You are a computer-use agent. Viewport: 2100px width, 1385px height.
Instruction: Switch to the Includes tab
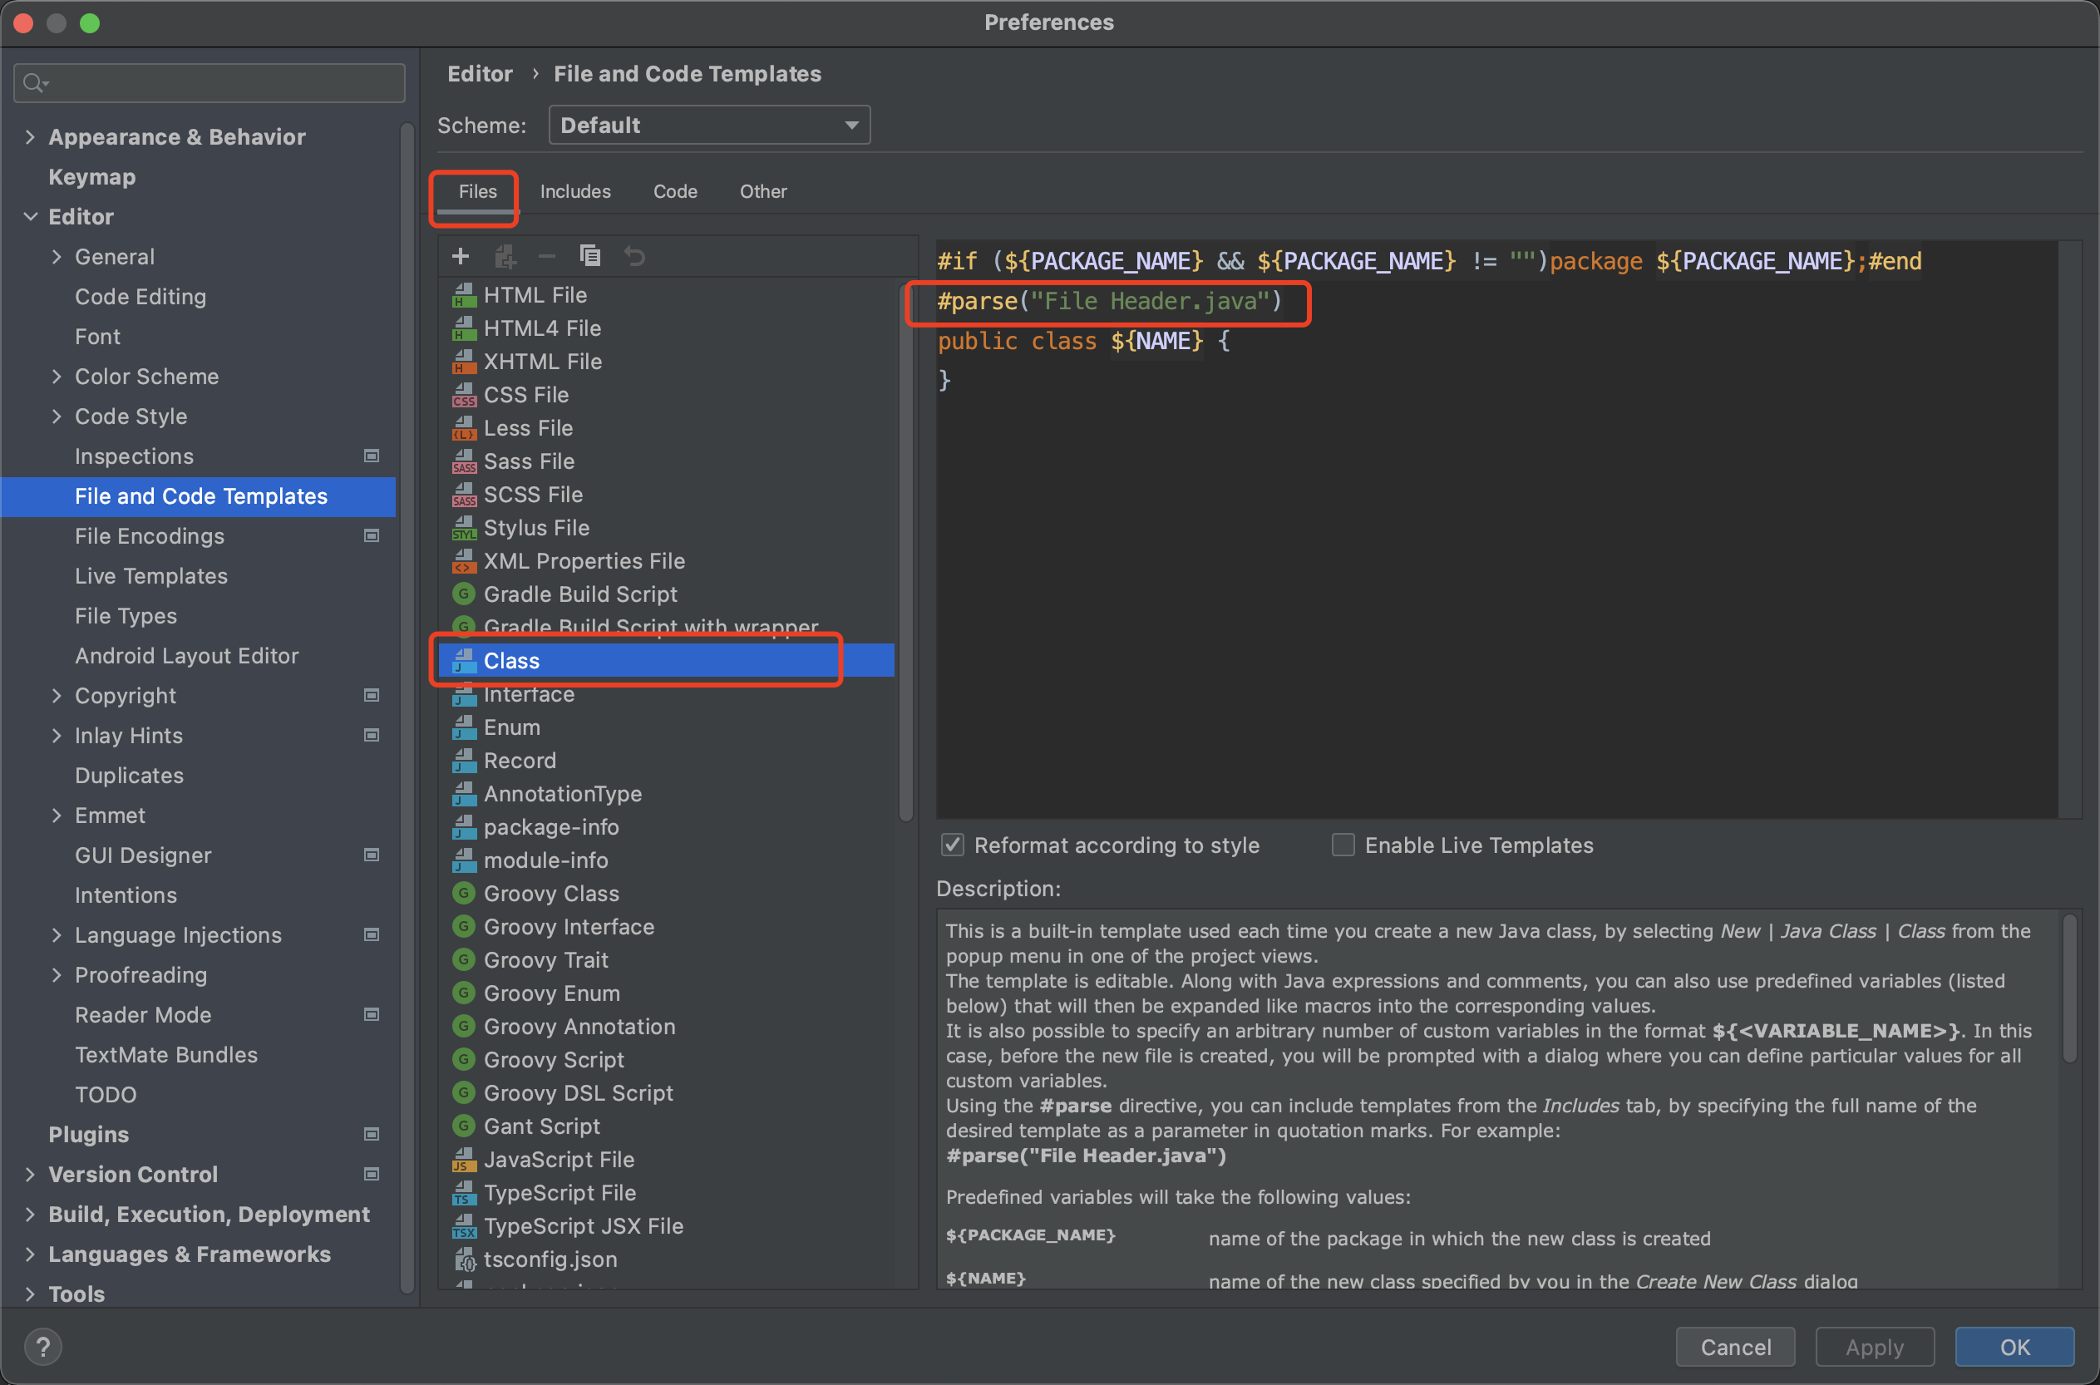coord(575,192)
